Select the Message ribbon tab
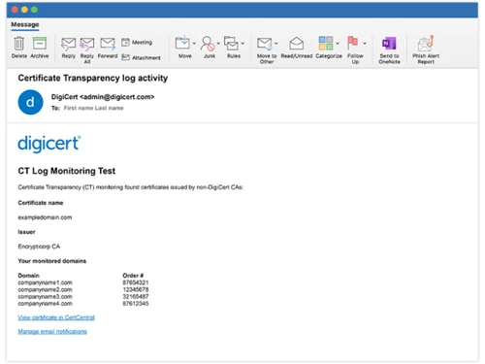Viewport: 485px width, 364px height. click(25, 24)
